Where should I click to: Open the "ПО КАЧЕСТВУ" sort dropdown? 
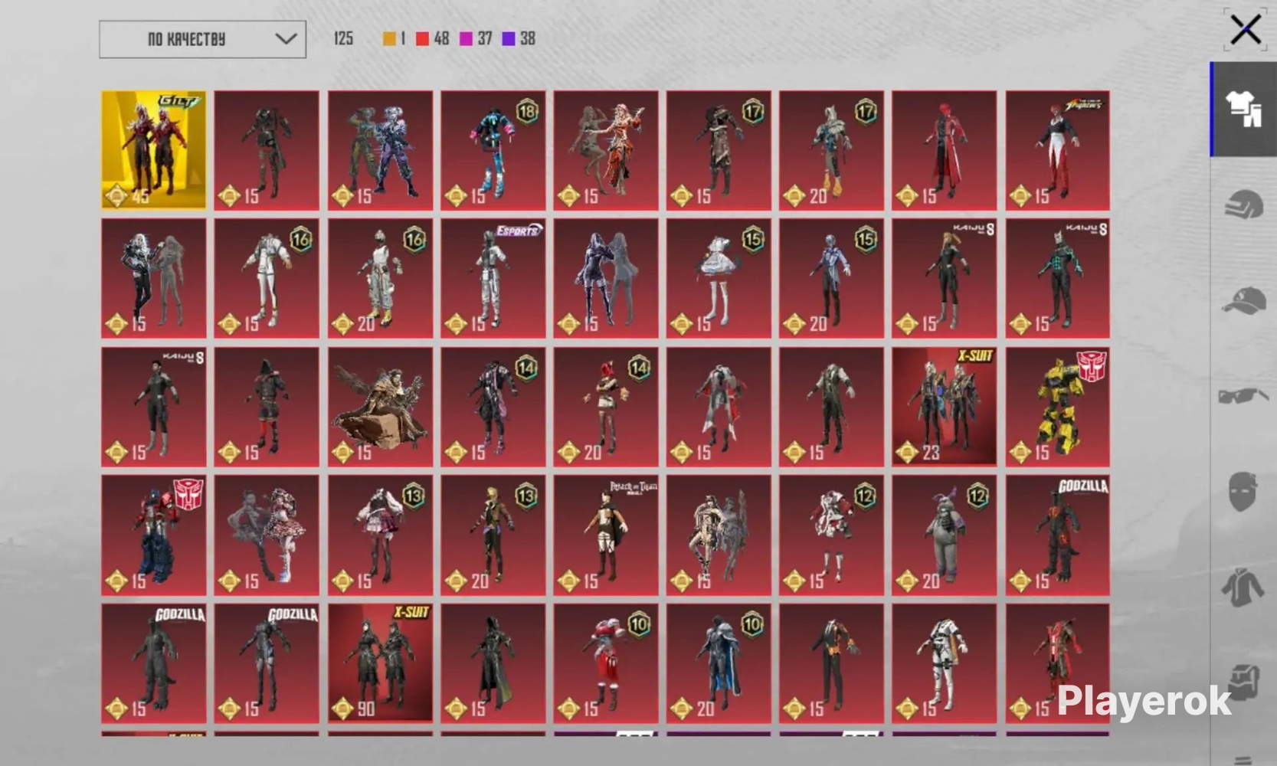[202, 39]
